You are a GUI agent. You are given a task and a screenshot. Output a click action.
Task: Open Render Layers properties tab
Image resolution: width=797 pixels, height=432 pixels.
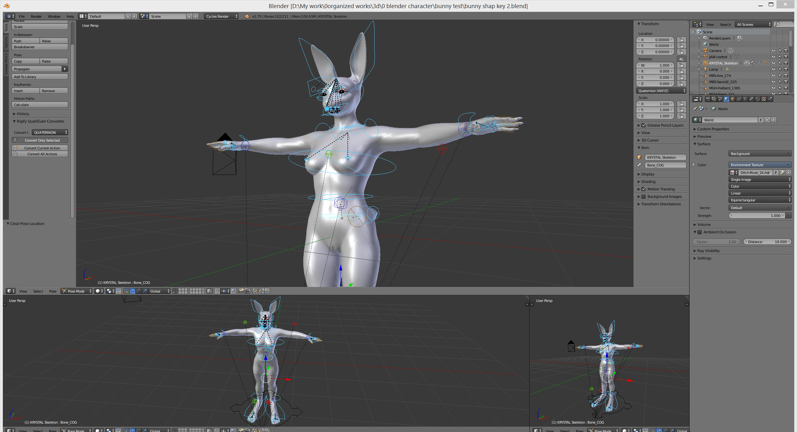pos(714,99)
